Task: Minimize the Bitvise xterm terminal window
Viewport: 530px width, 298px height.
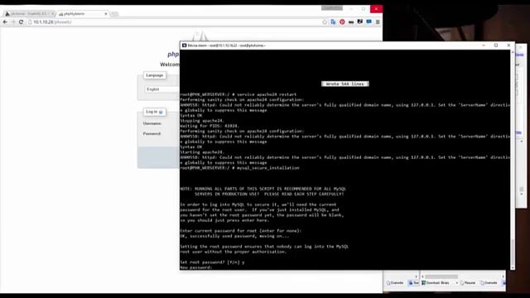Action: coord(484,46)
